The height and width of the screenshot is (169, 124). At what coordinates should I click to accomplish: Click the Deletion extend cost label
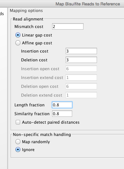click(41, 95)
